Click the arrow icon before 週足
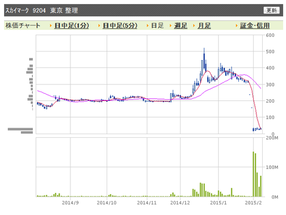This screenshot has height=215, width=286. (x=170, y=26)
